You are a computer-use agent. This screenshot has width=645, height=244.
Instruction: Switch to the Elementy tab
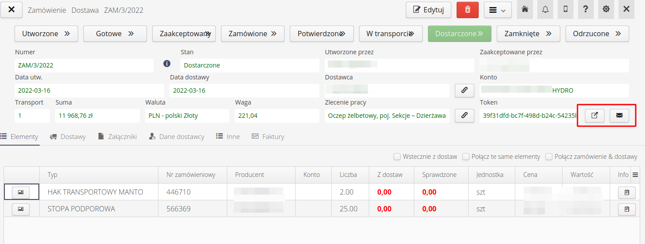[20, 137]
